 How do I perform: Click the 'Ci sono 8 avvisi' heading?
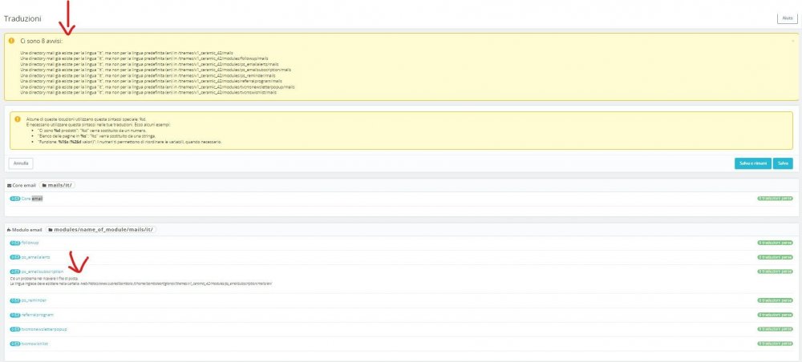pos(42,40)
